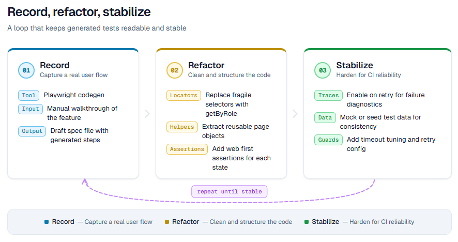Click the "Record, refactor, stabilize" page title
This screenshot has height=242, width=458.
pyautogui.click(x=79, y=12)
